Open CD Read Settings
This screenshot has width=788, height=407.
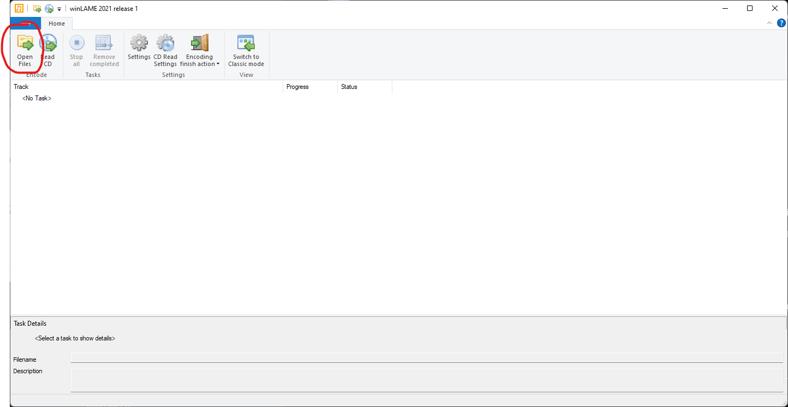(x=165, y=50)
